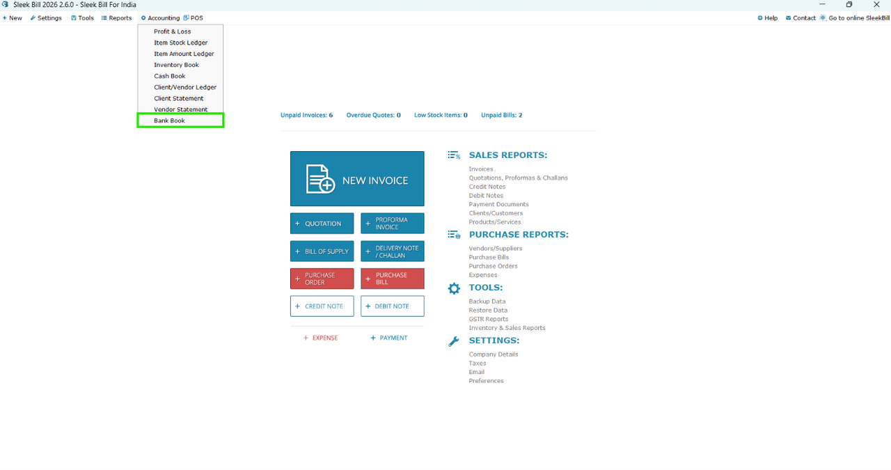Click the Accounting menu
The width and height of the screenshot is (891, 470).
(160, 18)
